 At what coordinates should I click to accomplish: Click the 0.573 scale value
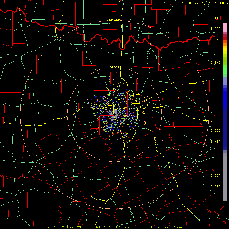[216, 119]
